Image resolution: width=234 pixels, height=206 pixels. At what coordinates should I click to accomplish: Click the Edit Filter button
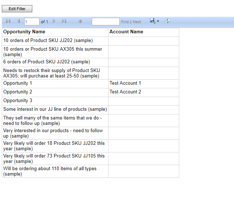tap(17, 9)
